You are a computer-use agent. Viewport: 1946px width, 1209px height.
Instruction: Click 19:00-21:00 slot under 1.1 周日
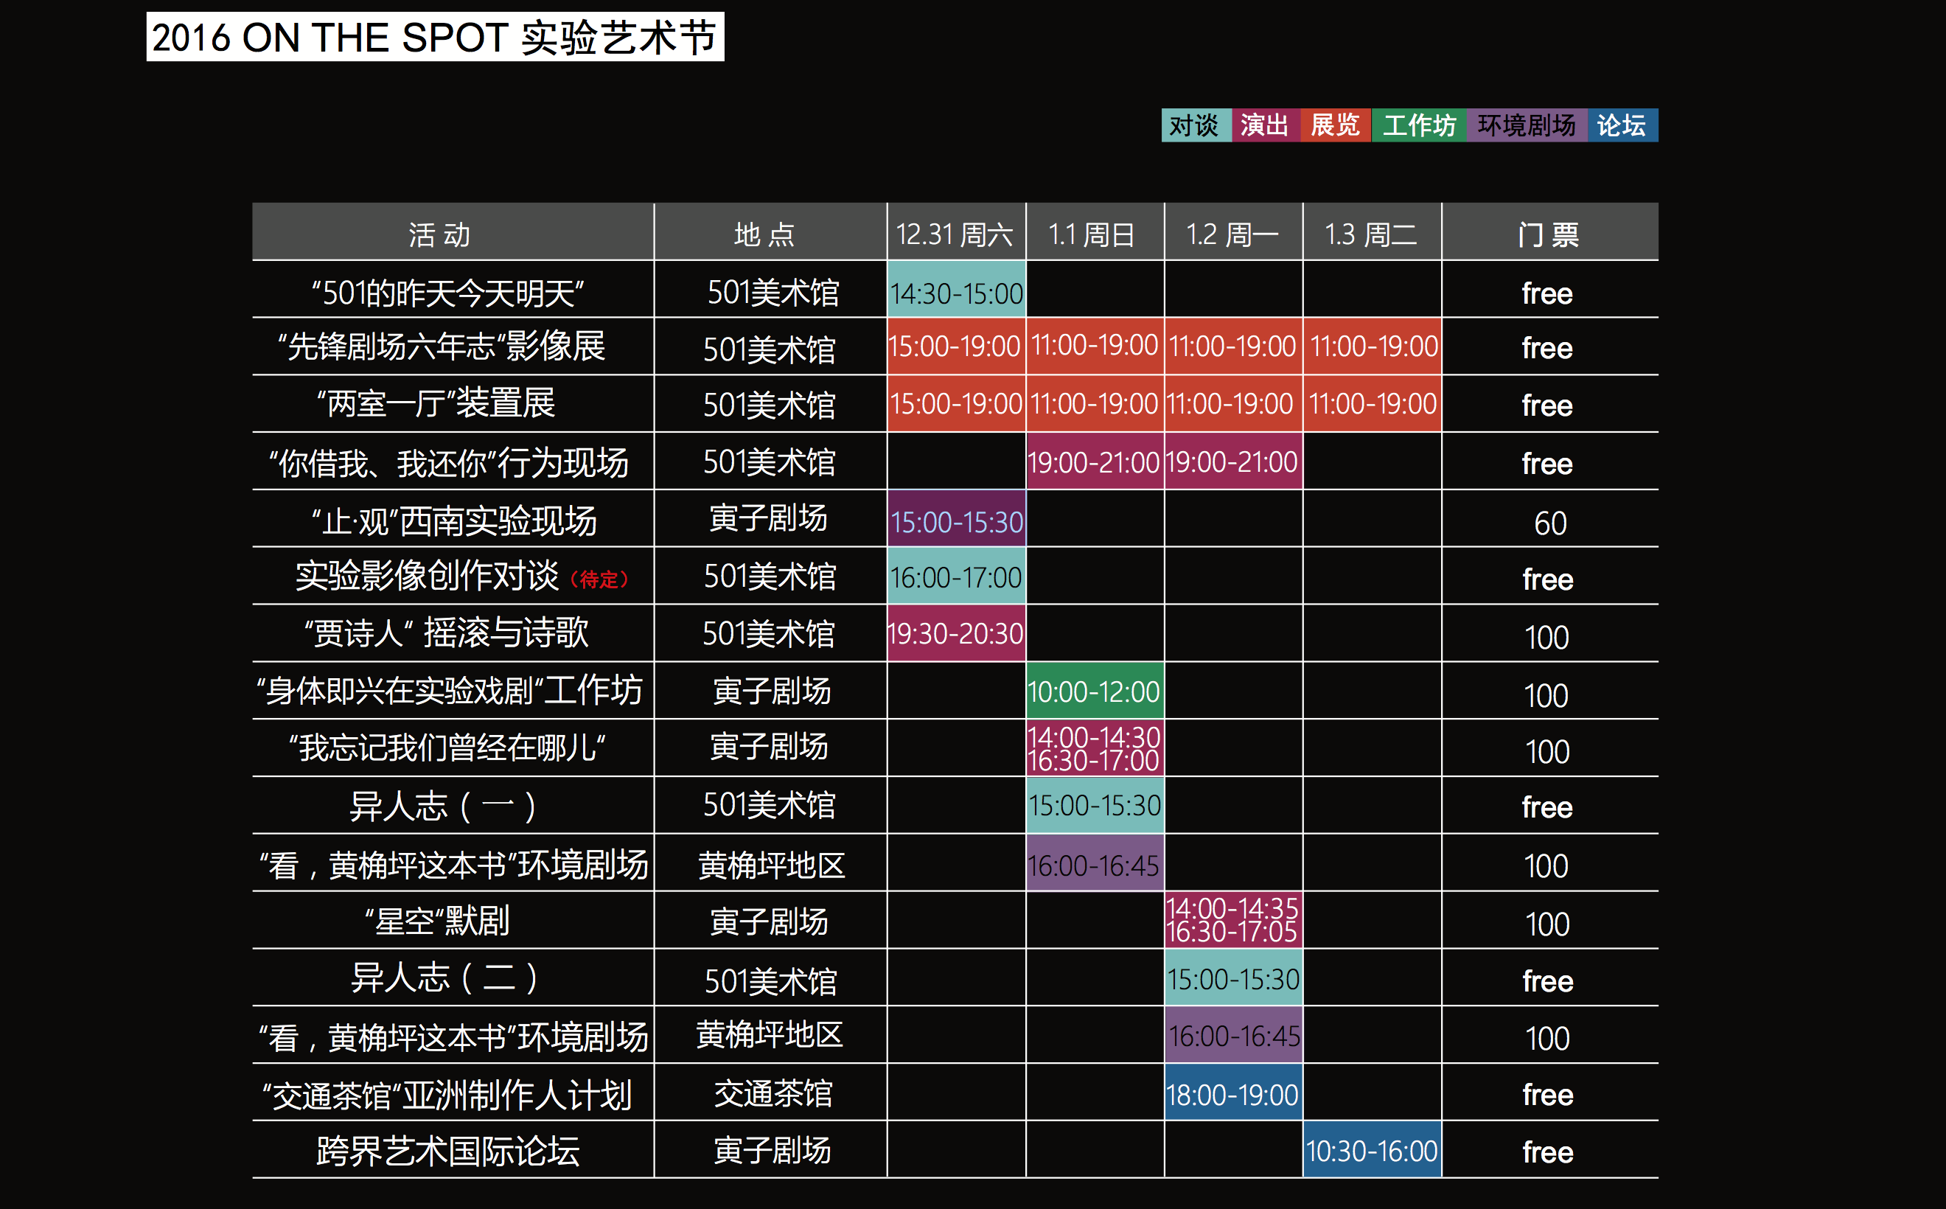pyautogui.click(x=1095, y=461)
